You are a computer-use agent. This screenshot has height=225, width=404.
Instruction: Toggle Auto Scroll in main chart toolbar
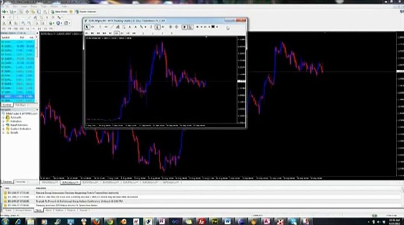coord(37,23)
